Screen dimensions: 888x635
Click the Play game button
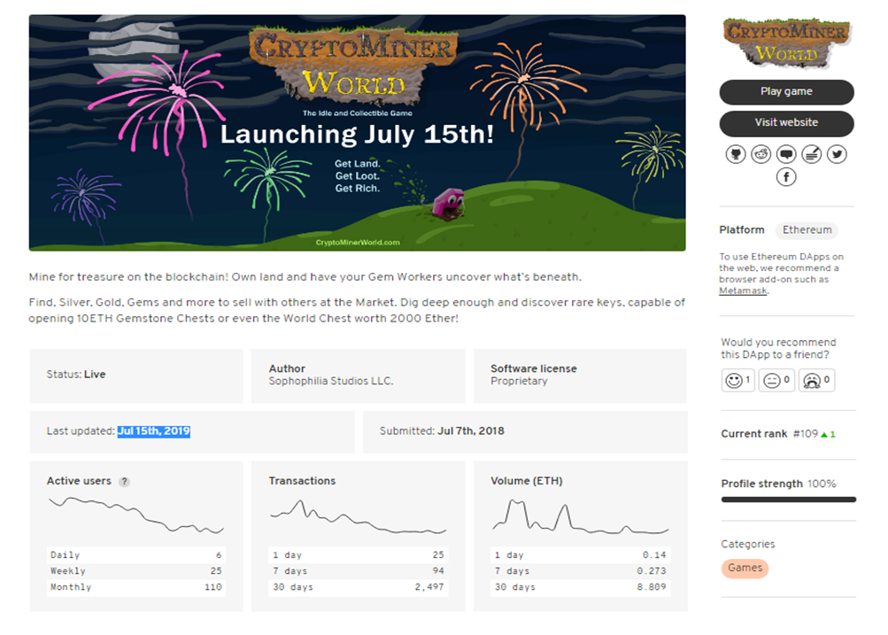pyautogui.click(x=786, y=92)
